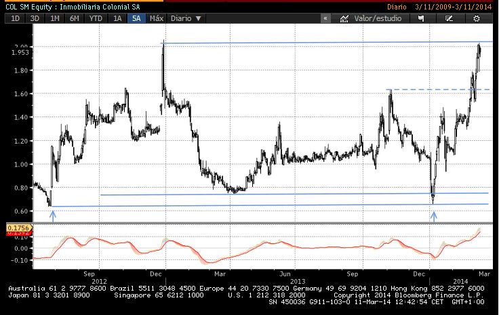The image size is (499, 315).
Task: Open chart settings gear
Action: (x=477, y=18)
